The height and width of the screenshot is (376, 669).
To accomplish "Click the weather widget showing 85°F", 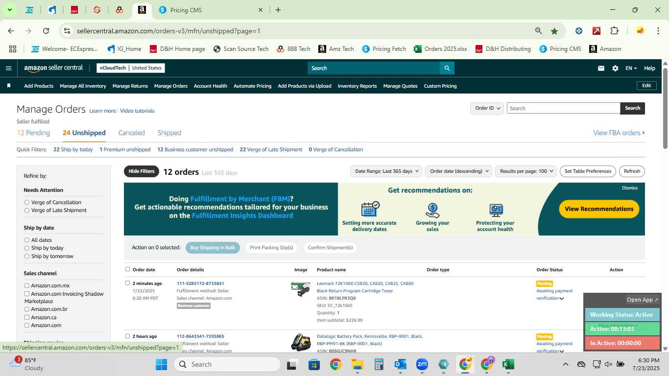I will [27, 364].
